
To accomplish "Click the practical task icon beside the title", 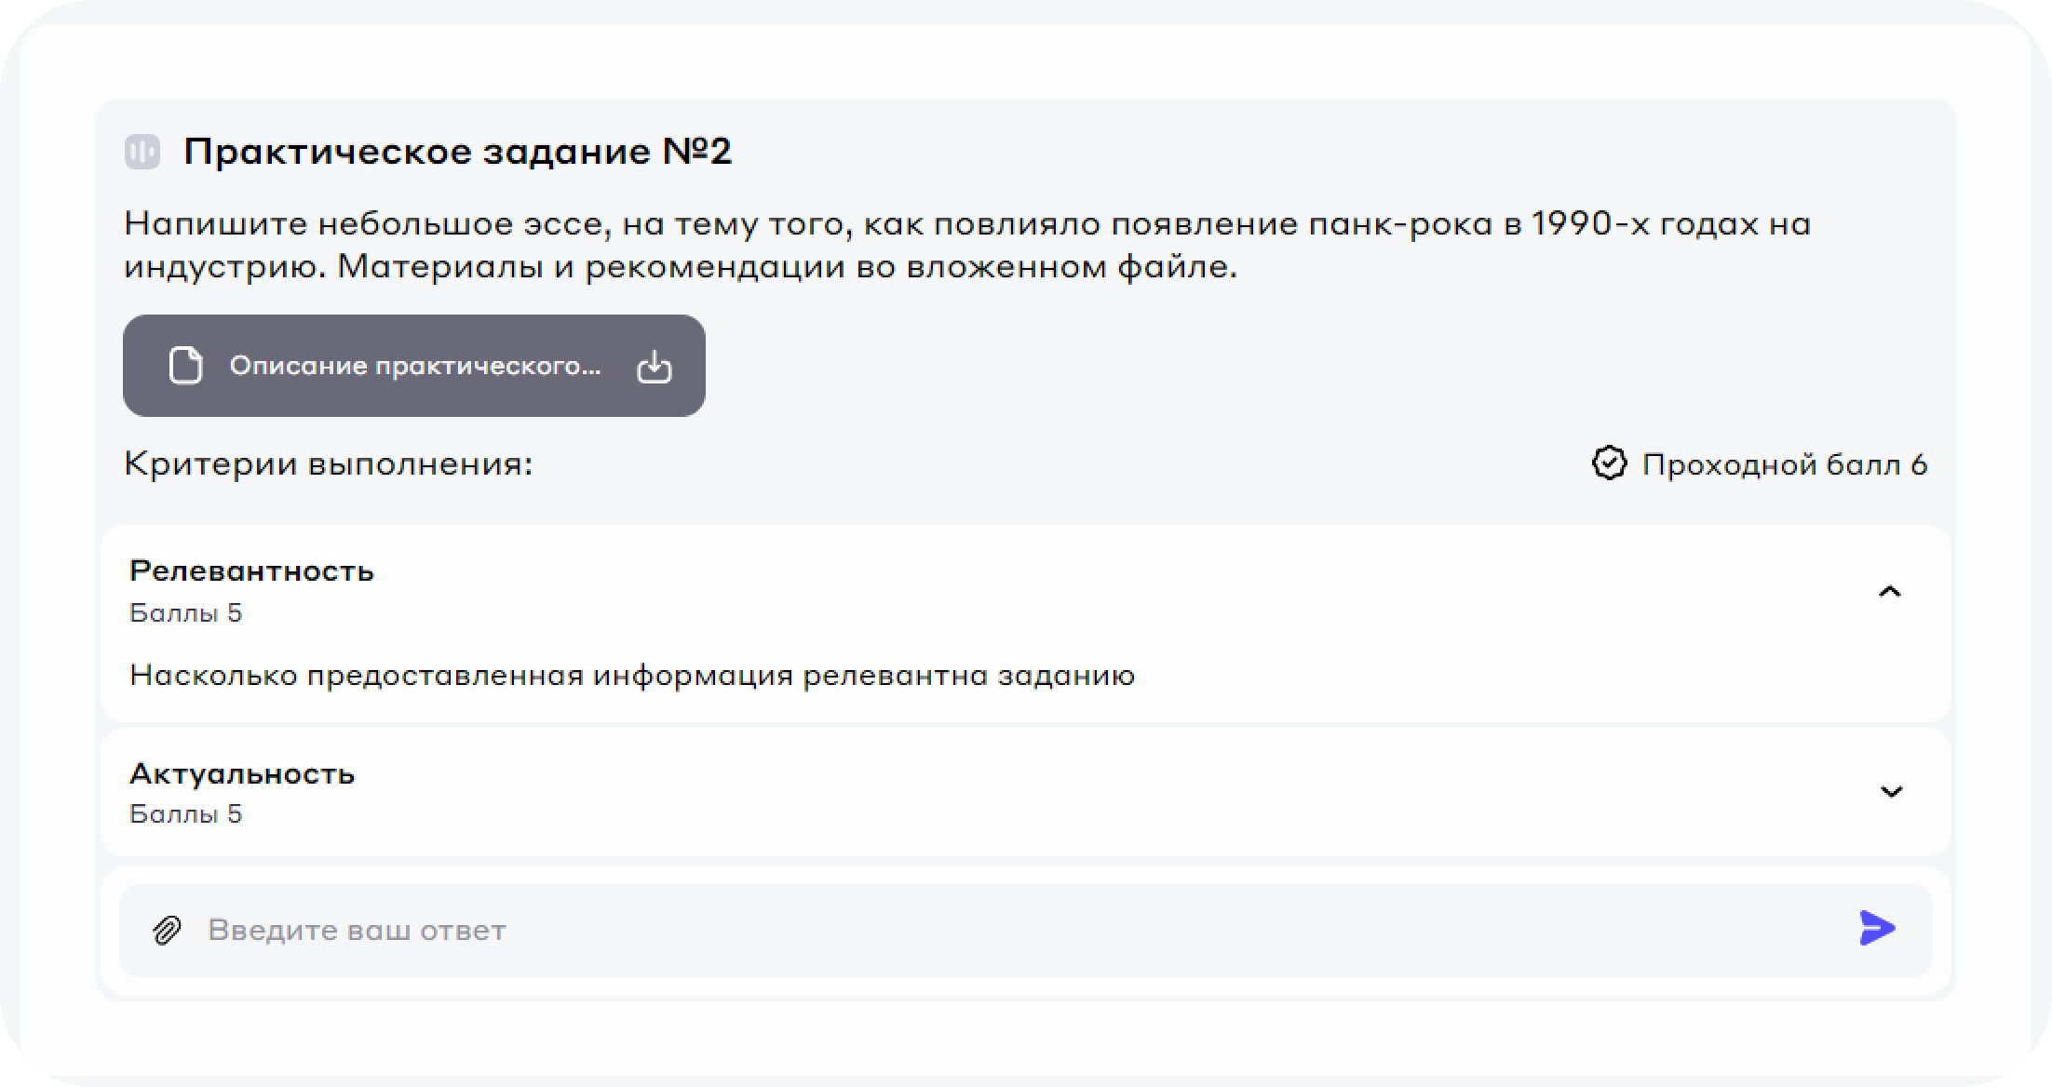I will [x=142, y=152].
